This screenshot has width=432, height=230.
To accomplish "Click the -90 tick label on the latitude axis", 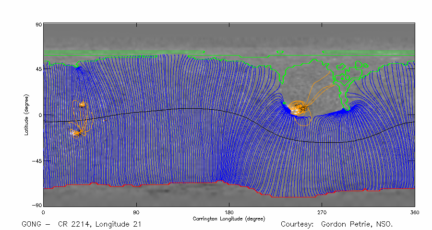I will [x=36, y=206].
